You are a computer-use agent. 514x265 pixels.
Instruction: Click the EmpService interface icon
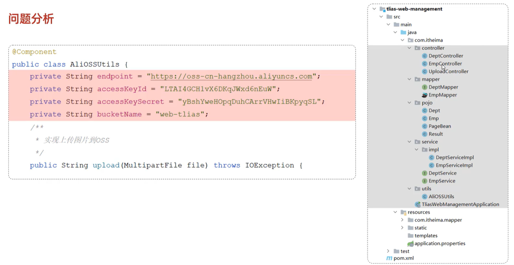click(x=425, y=181)
